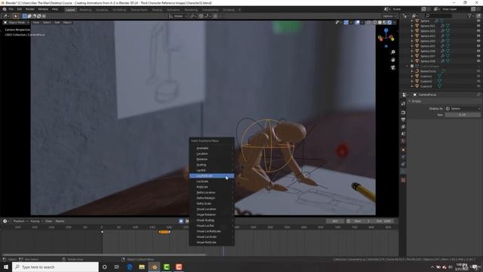Click the timeline current frame field
This screenshot has width=483, height=272.
[335, 221]
